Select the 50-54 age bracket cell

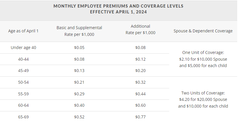click(x=24, y=82)
